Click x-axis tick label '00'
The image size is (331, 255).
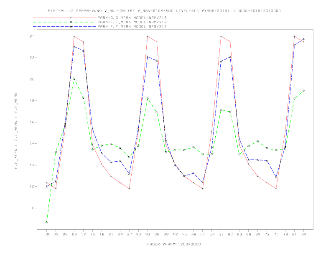click(x=47, y=234)
